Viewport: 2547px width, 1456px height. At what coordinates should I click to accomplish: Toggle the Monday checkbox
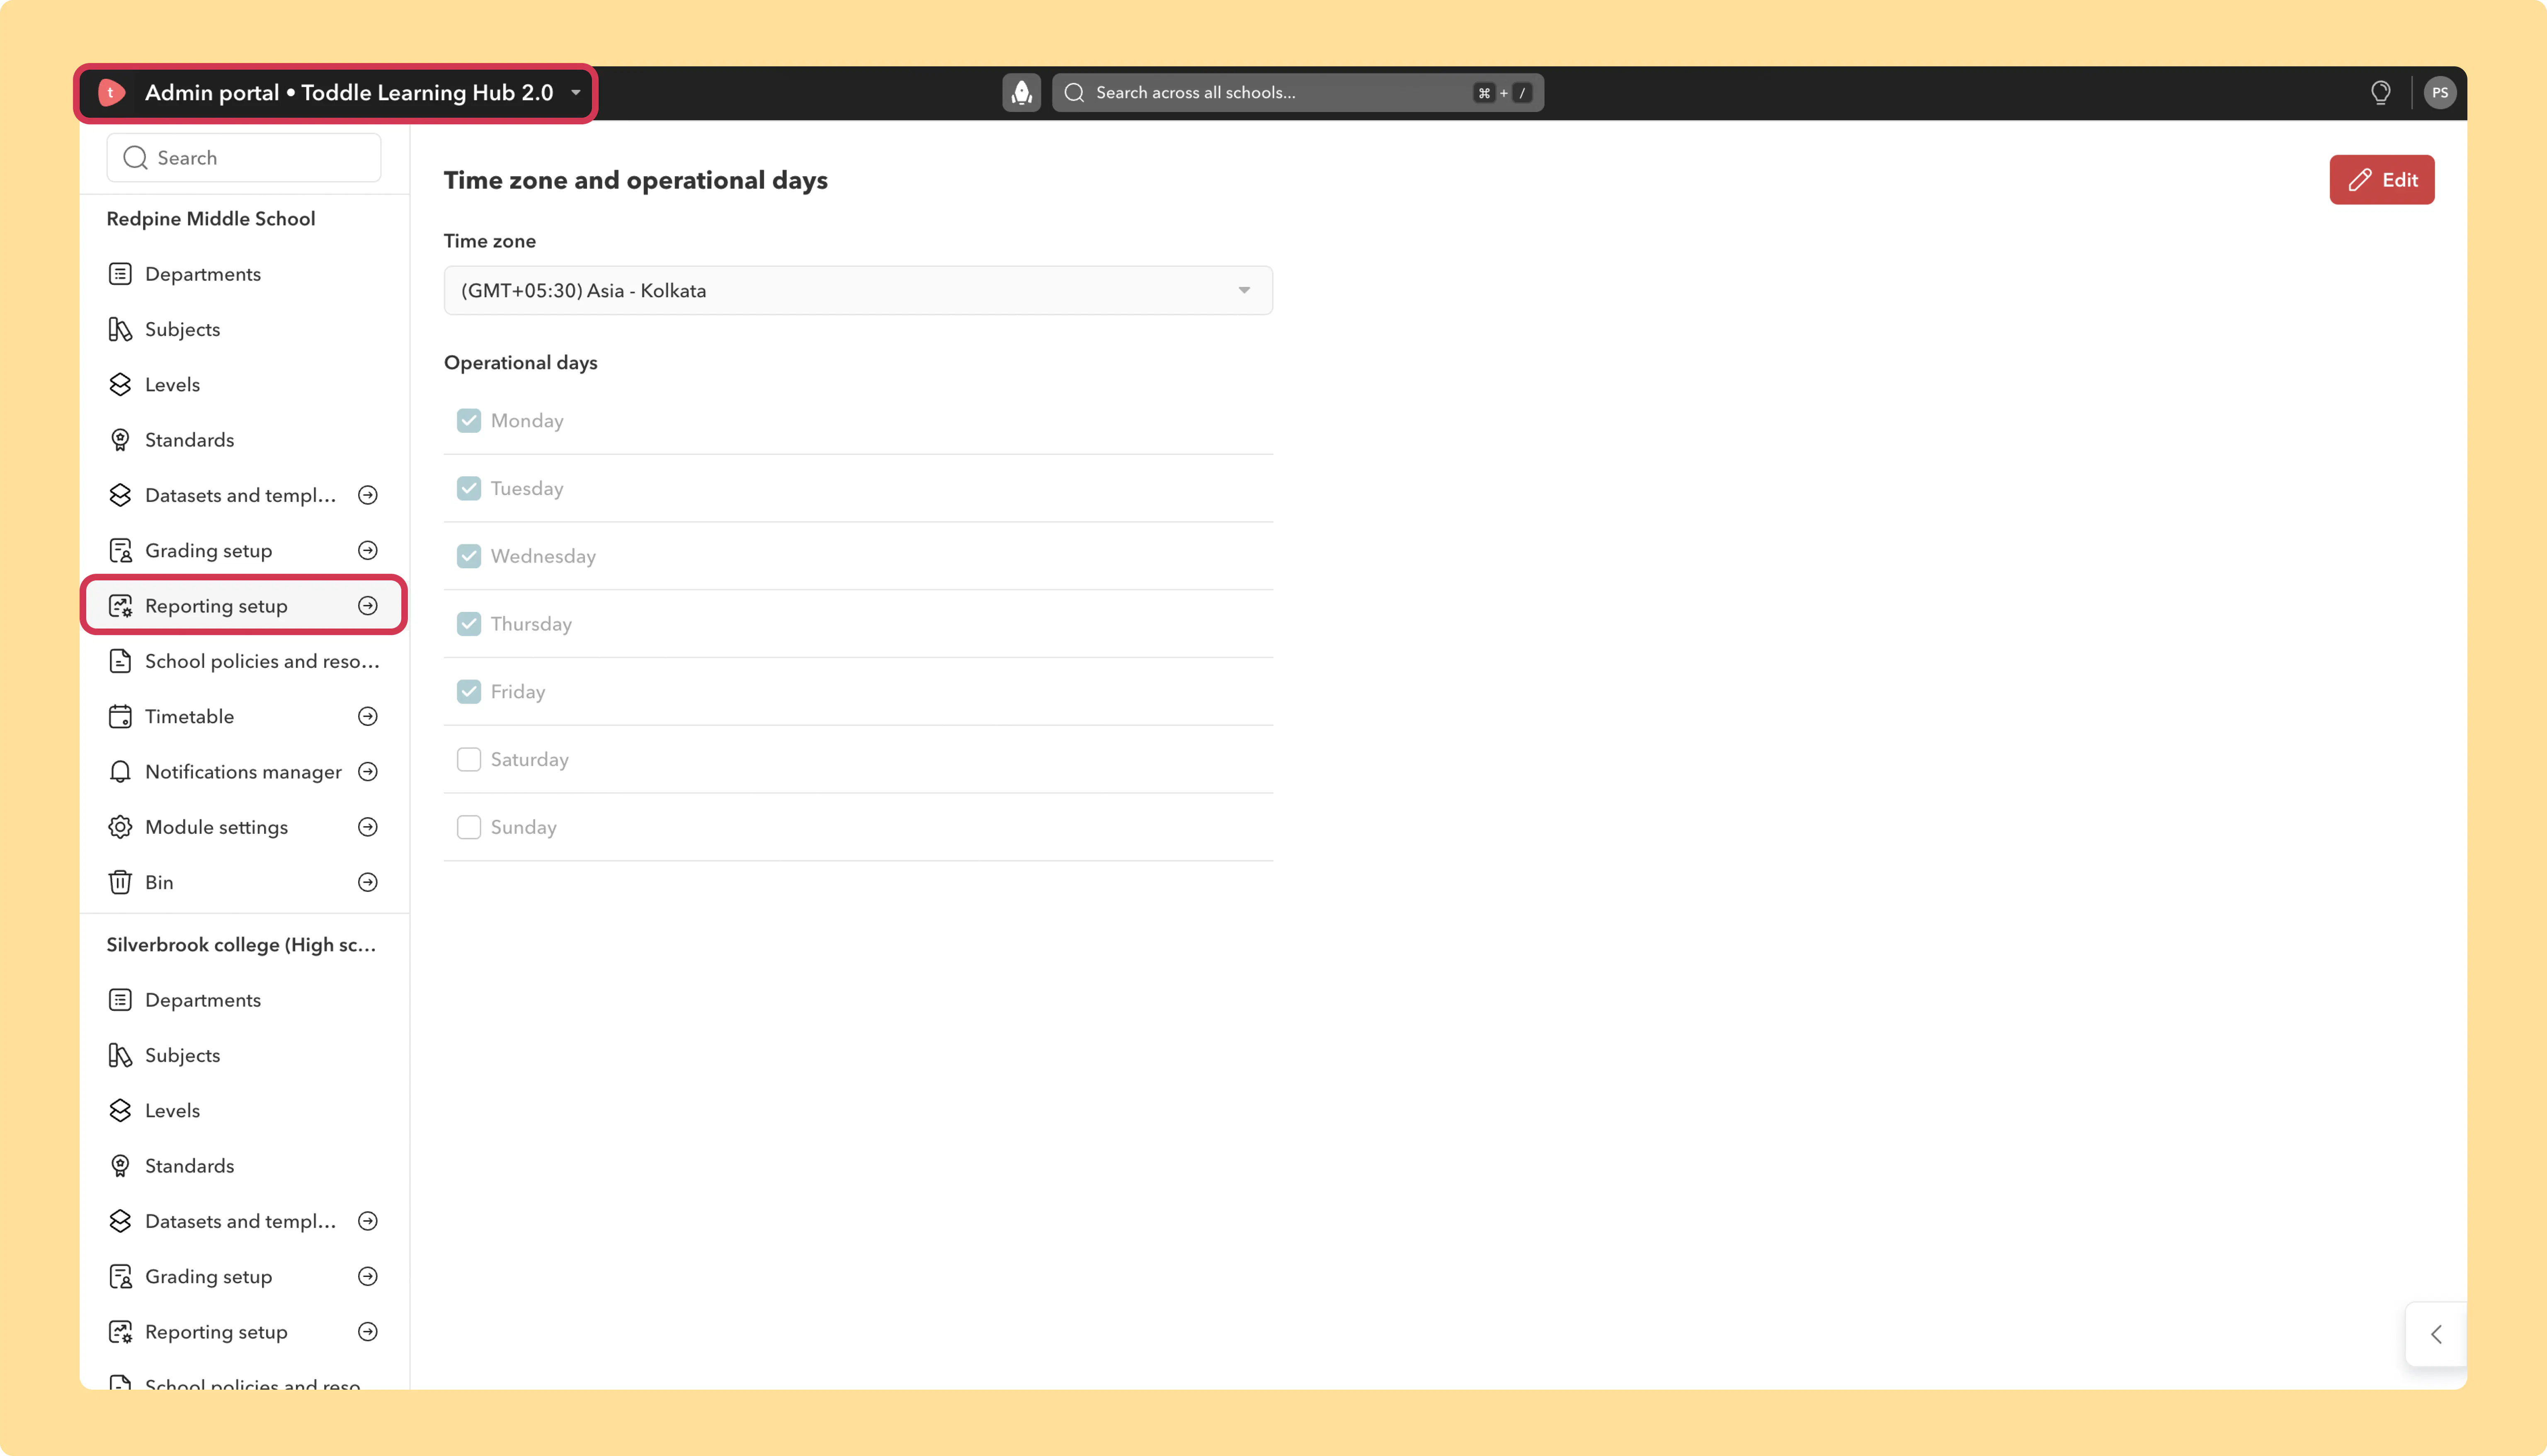point(469,421)
